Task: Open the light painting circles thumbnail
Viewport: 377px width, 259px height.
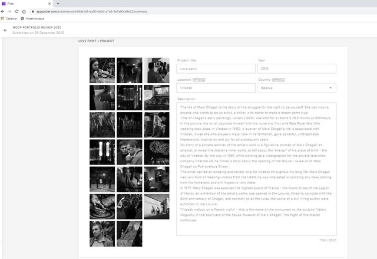Action: point(130,206)
